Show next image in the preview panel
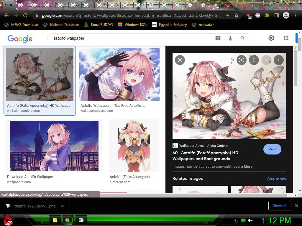Screen dimensions: 302x226 click(278, 60)
